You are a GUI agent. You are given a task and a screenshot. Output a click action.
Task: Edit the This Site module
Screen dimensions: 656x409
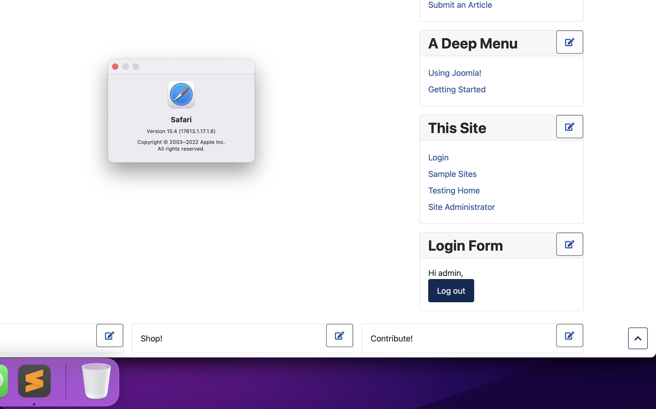point(569,127)
